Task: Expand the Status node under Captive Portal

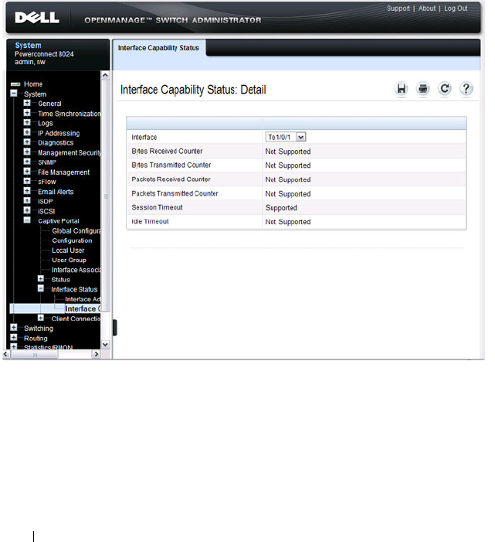Action: coord(41,278)
